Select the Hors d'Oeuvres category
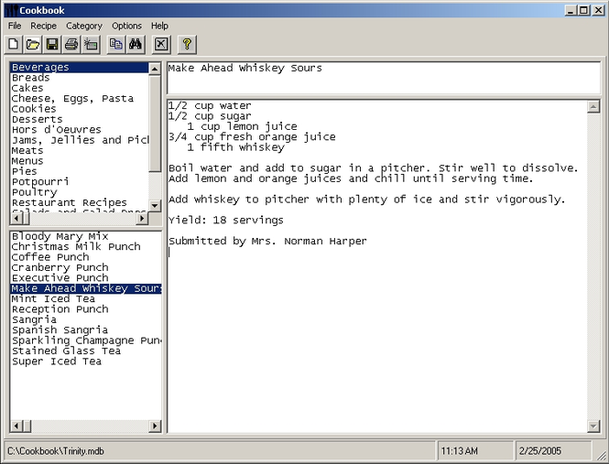Image resolution: width=609 pixels, height=464 pixels. point(80,130)
